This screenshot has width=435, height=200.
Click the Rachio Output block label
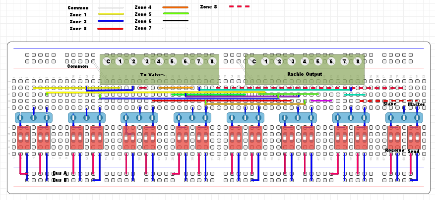click(x=305, y=74)
